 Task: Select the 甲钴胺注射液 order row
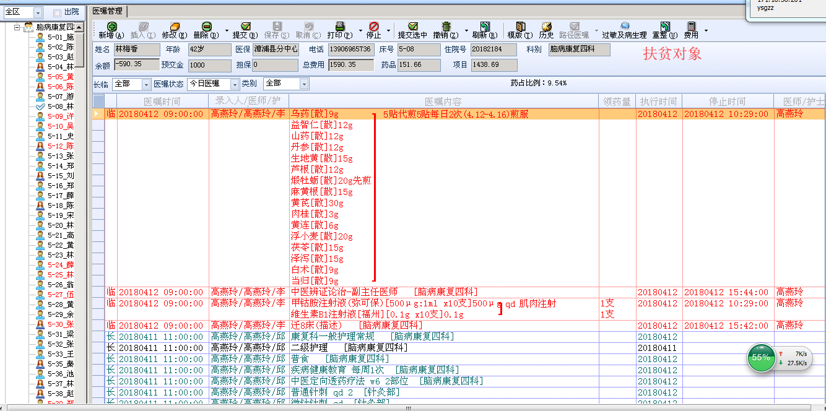459,303
